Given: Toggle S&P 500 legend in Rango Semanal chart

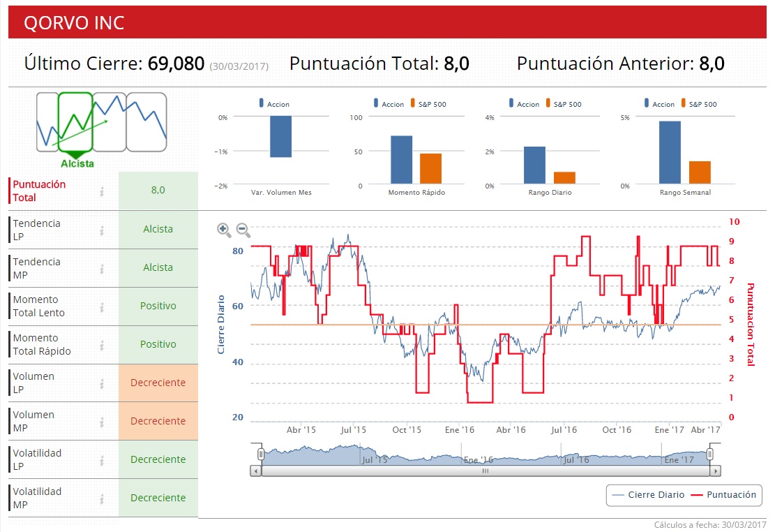Looking at the screenshot, I should pyautogui.click(x=699, y=104).
